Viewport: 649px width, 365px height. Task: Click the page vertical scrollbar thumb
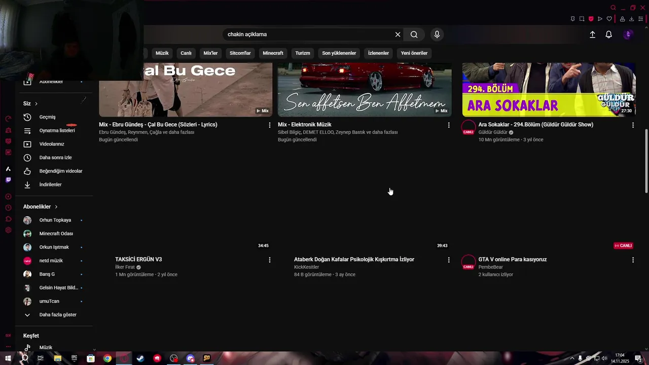click(x=646, y=161)
